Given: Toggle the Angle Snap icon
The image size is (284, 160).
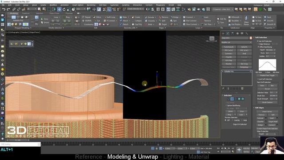Looking at the screenshot, I should 109,9.
